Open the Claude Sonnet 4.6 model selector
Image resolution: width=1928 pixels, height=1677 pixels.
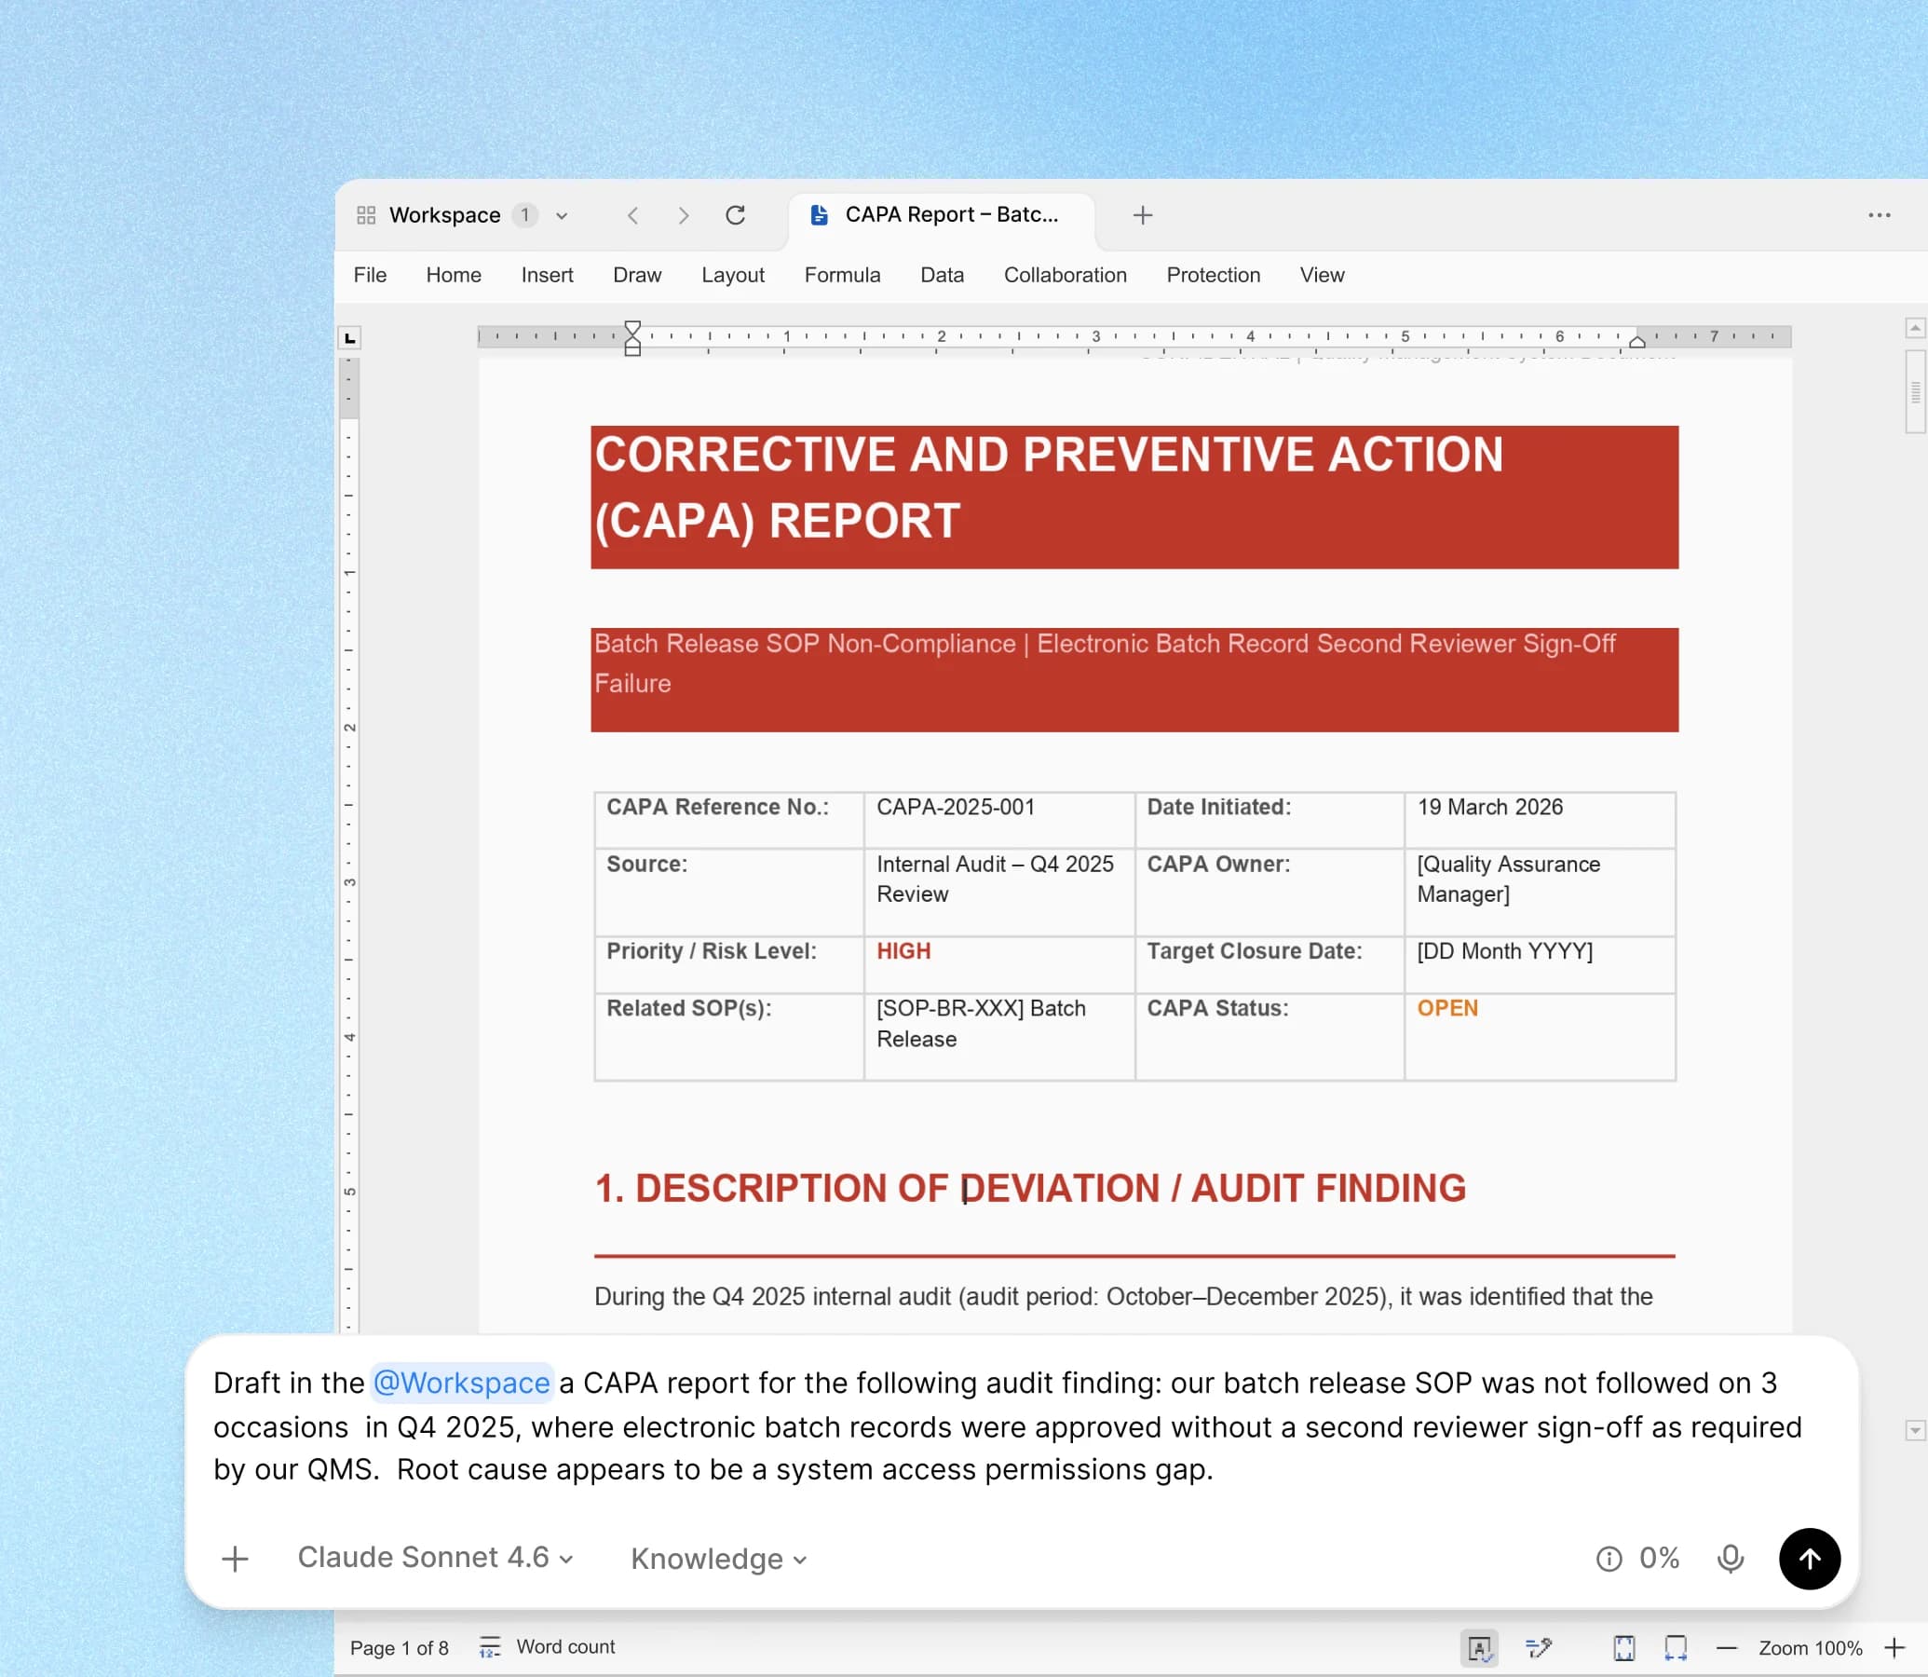click(435, 1558)
